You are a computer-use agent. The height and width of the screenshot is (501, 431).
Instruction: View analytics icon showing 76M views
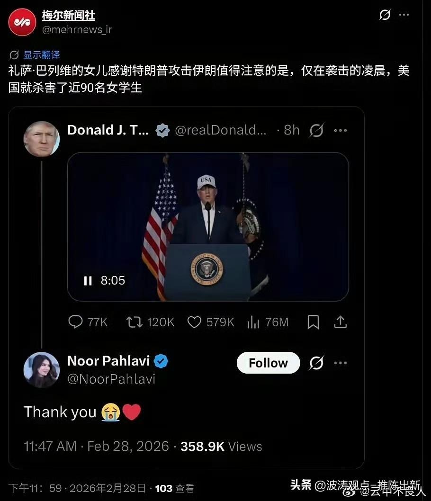253,322
